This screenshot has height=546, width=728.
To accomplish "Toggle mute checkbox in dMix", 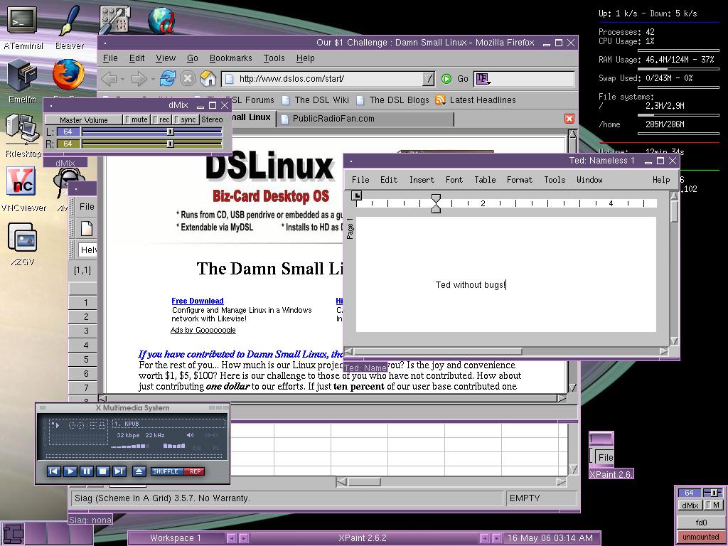I will click(136, 119).
